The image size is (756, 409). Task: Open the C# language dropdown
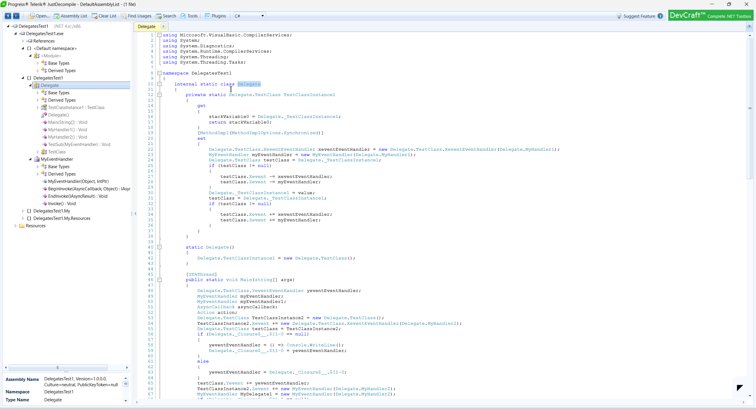[249, 16]
